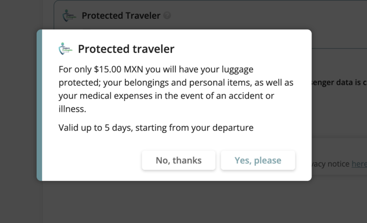Viewport: 367px width, 223px height.
Task: Click the partially hidden 'privacy notice' text
Action: coord(330,164)
